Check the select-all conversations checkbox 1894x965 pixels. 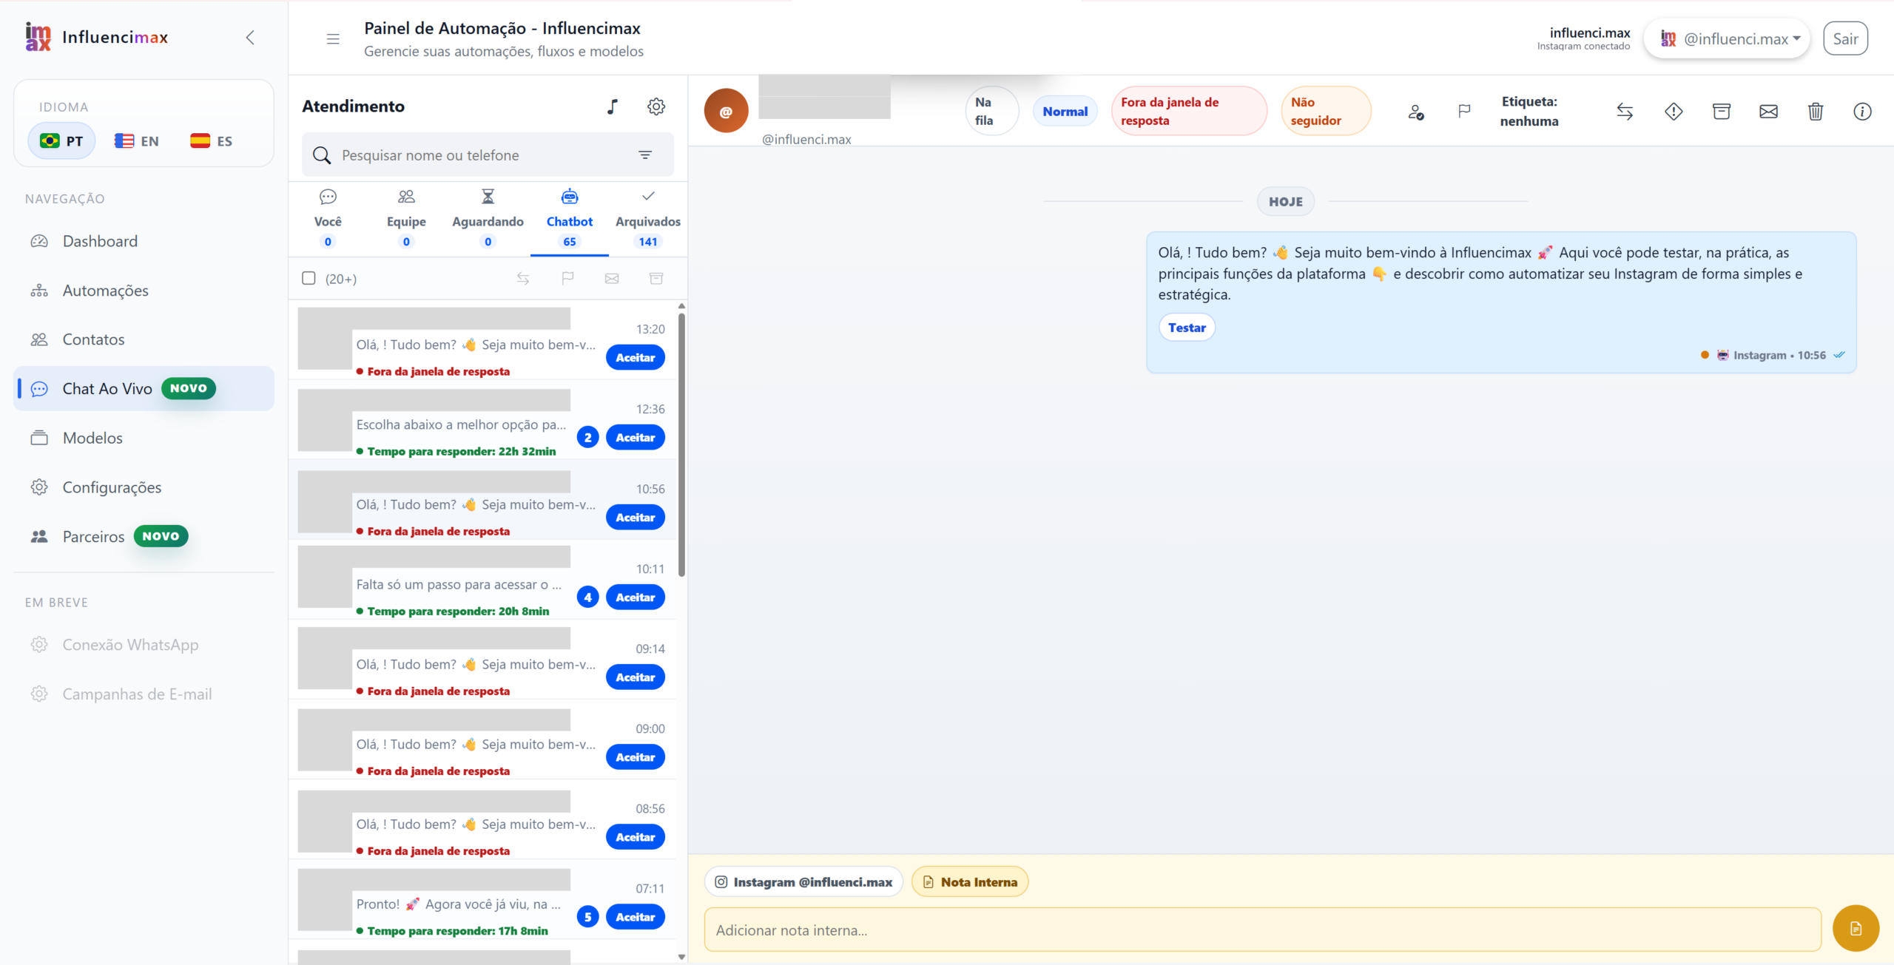click(x=309, y=278)
